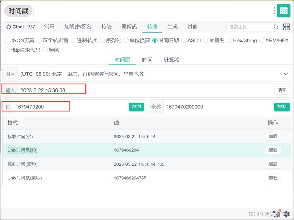Open the 时区 timezone dropdown
294x220 pixels.
click(285, 74)
